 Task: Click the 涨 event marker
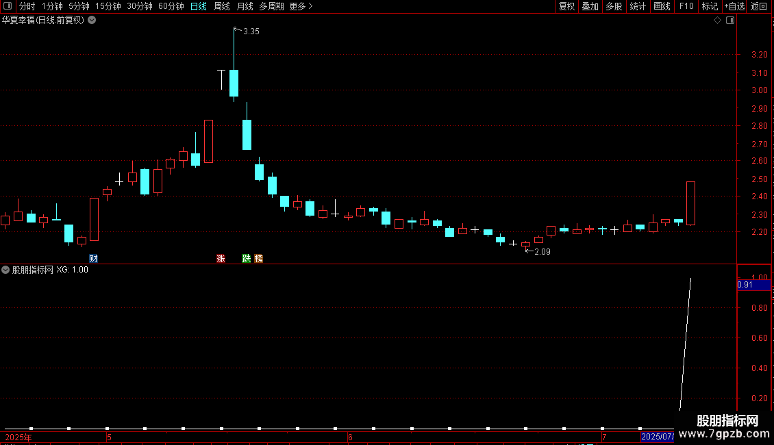tap(221, 259)
